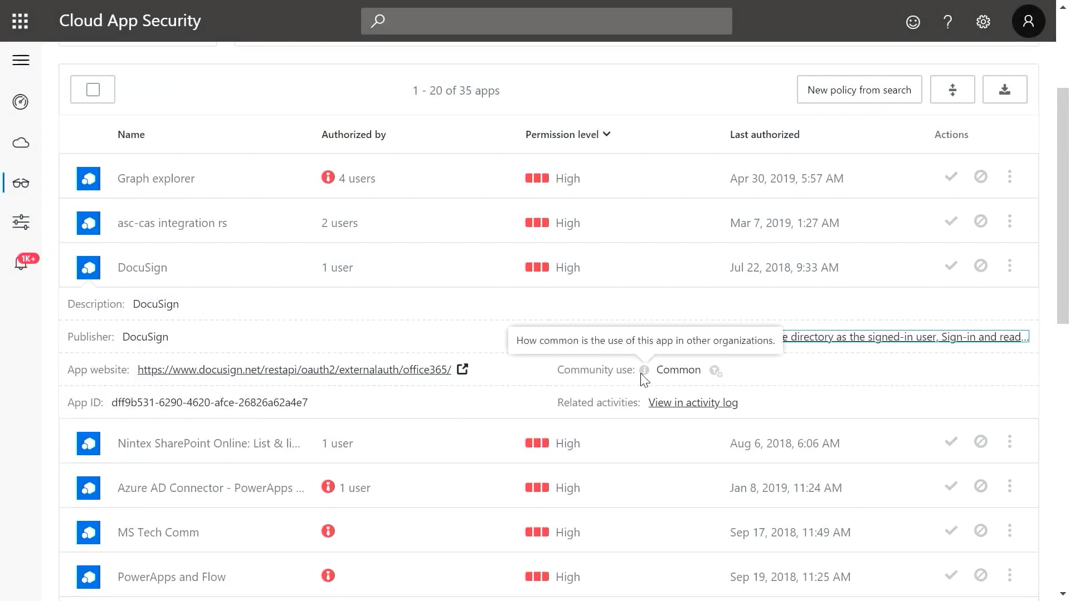
Task: Expand DocuSign app details row
Action: 143,267
